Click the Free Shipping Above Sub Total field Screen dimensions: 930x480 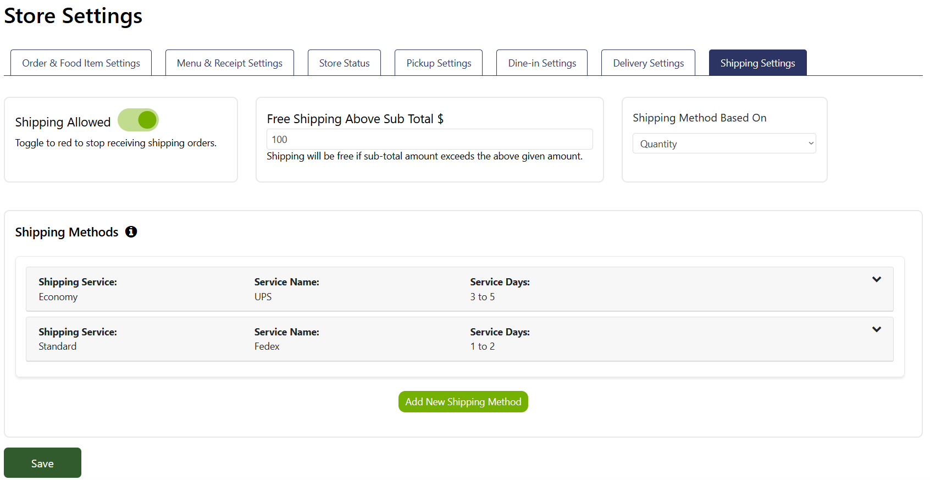(429, 140)
